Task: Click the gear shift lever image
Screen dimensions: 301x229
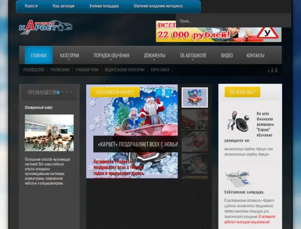Action: [238, 121]
